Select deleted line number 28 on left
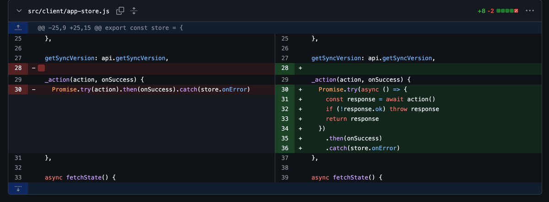The width and height of the screenshot is (549, 202). 18,68
